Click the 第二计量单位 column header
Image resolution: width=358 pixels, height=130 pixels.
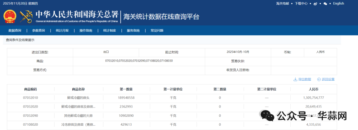267,89
